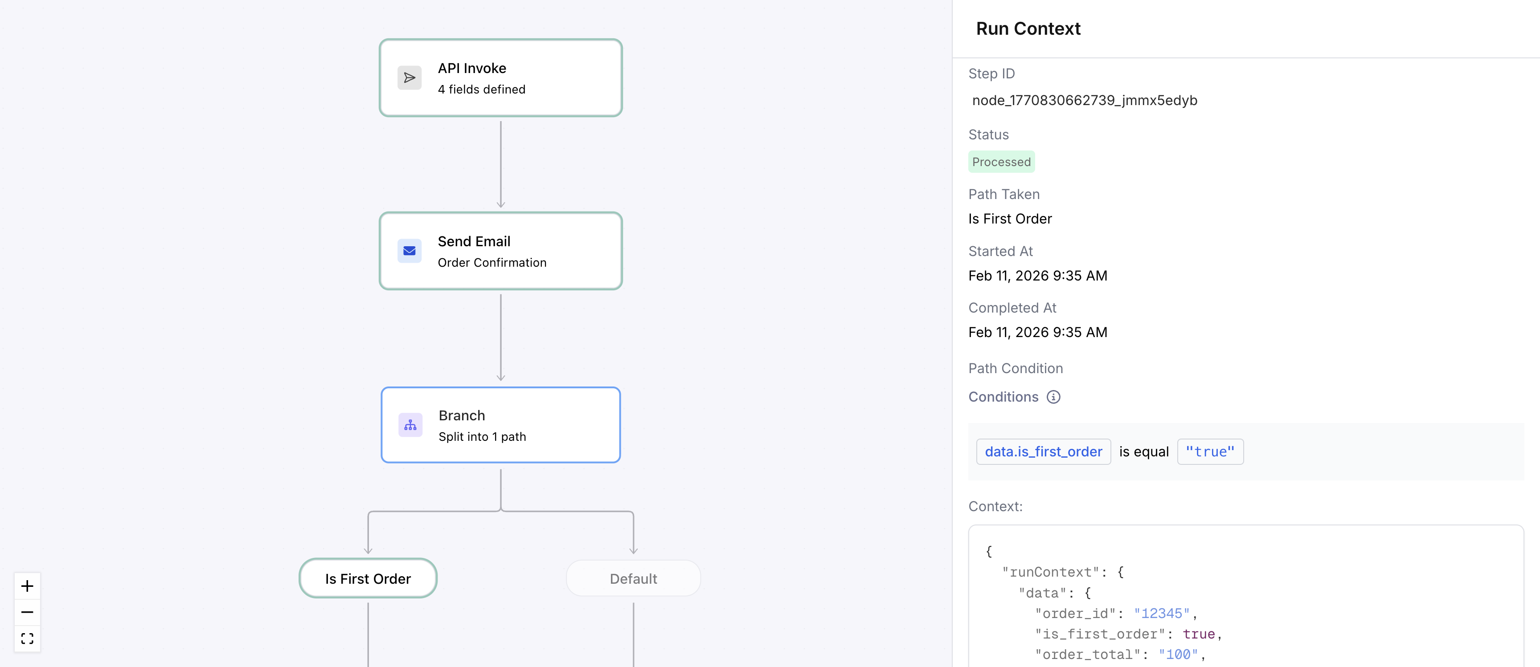This screenshot has height=667, width=1540.
Task: Zoom out the canvas with minus button
Action: coord(28,612)
